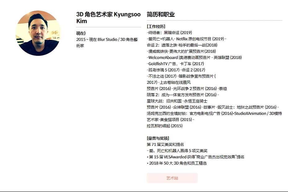Click the 简历和职业 section heading
This screenshot has width=288, height=192.
coord(161,14)
